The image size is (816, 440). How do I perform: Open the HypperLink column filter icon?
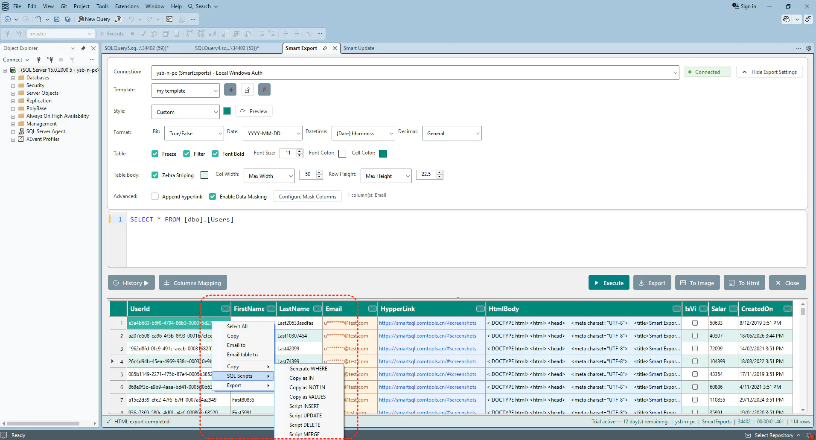pyautogui.click(x=481, y=309)
